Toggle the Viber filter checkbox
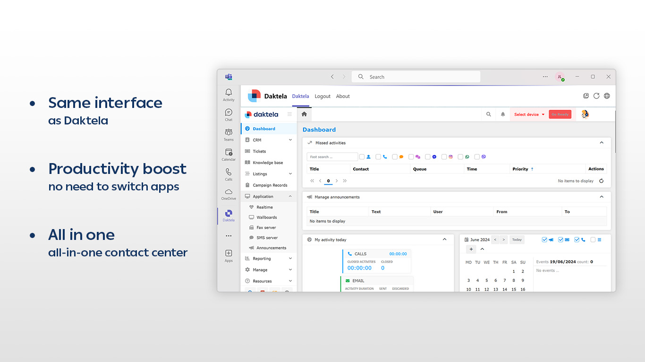 (x=477, y=157)
